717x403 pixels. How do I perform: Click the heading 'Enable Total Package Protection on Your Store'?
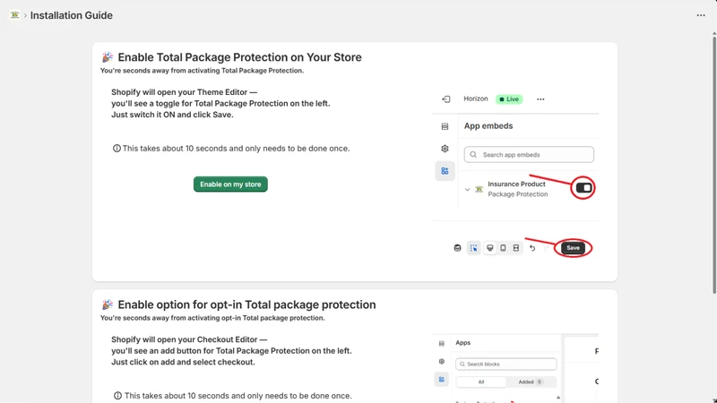[239, 57]
